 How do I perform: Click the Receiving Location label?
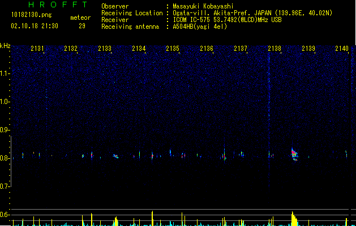coord(132,13)
